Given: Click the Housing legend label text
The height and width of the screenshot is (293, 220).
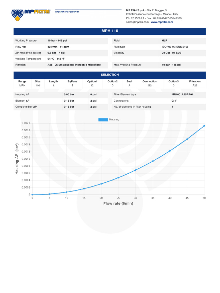Looking at the screenshot, I should click(114, 120).
